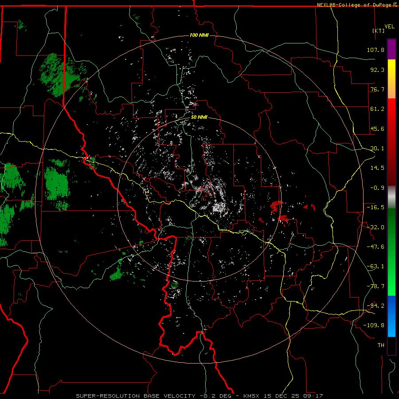Click the -94.2 velocity scale value
This screenshot has height=399, width=399.
tap(376, 306)
